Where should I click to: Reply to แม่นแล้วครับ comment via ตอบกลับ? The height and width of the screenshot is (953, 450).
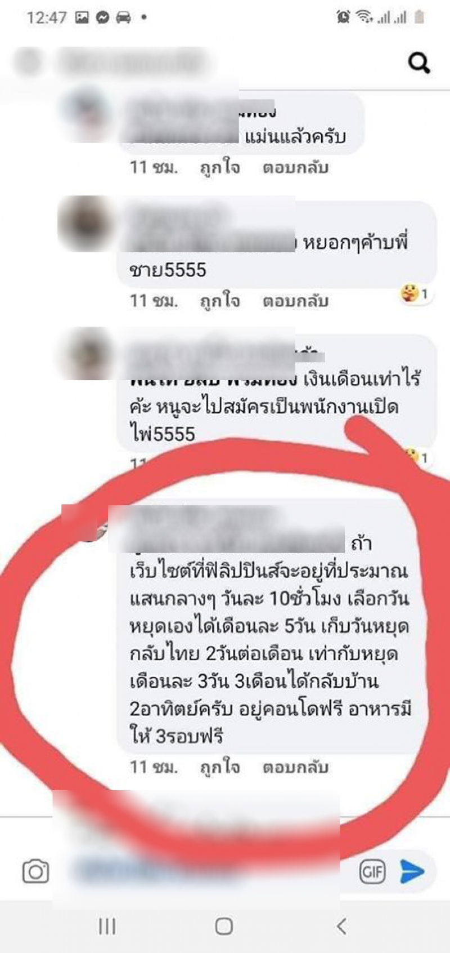(x=295, y=167)
